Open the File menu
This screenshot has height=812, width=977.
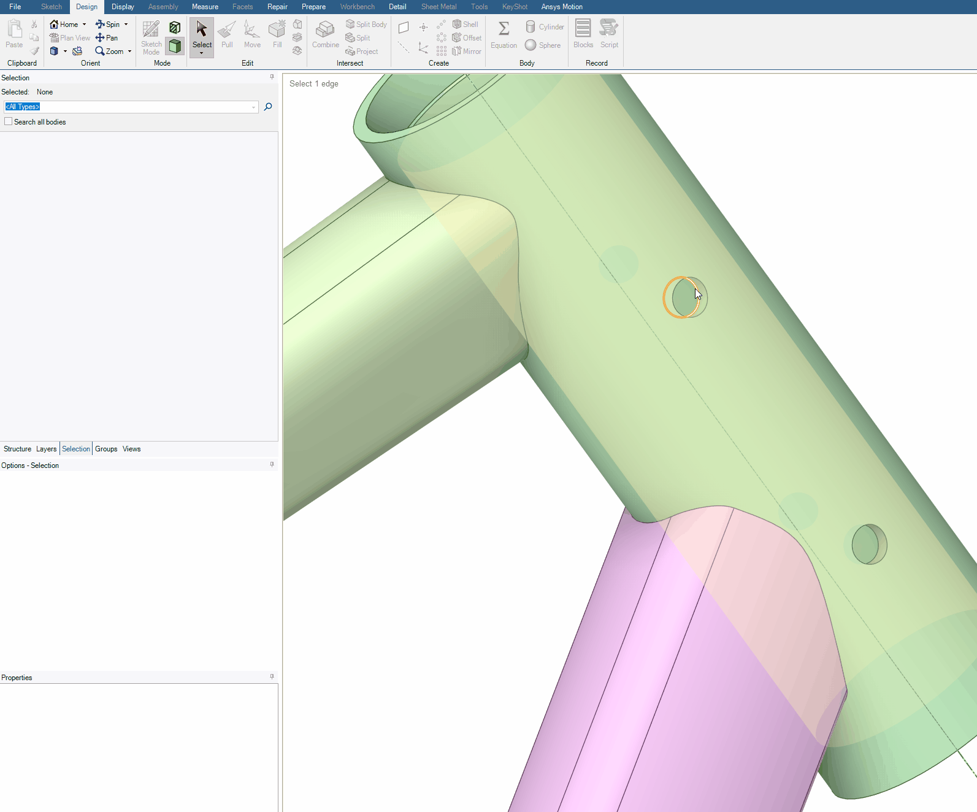(x=15, y=7)
